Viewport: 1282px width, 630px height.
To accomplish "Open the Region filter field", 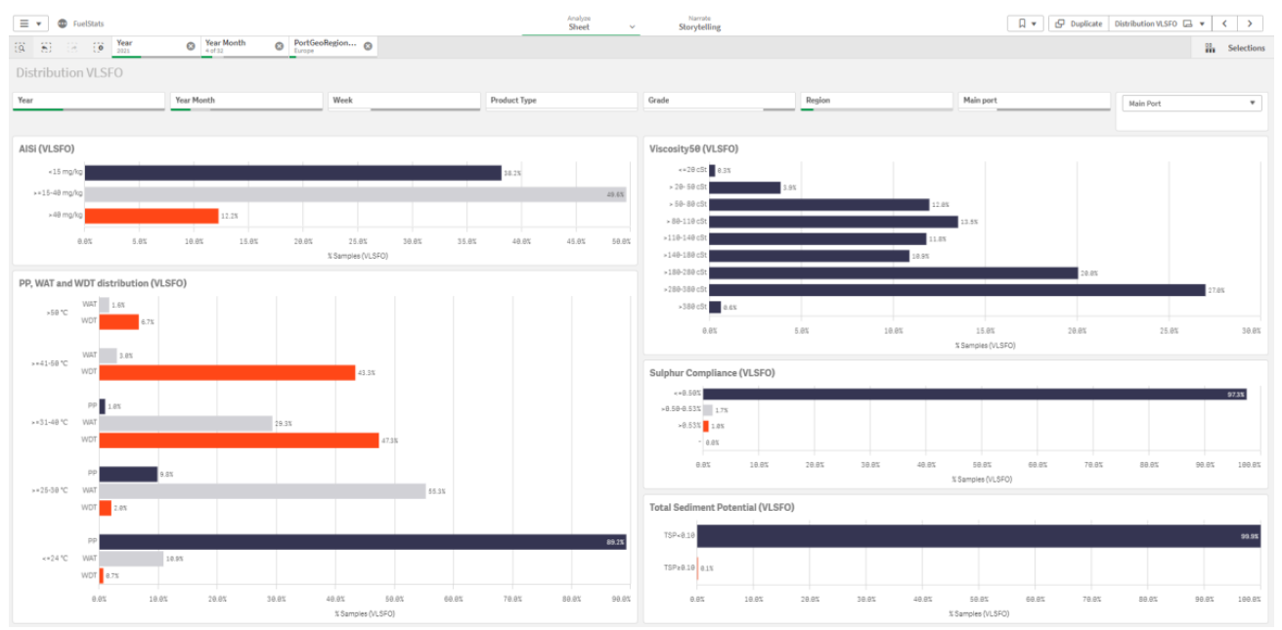I will 875,101.
